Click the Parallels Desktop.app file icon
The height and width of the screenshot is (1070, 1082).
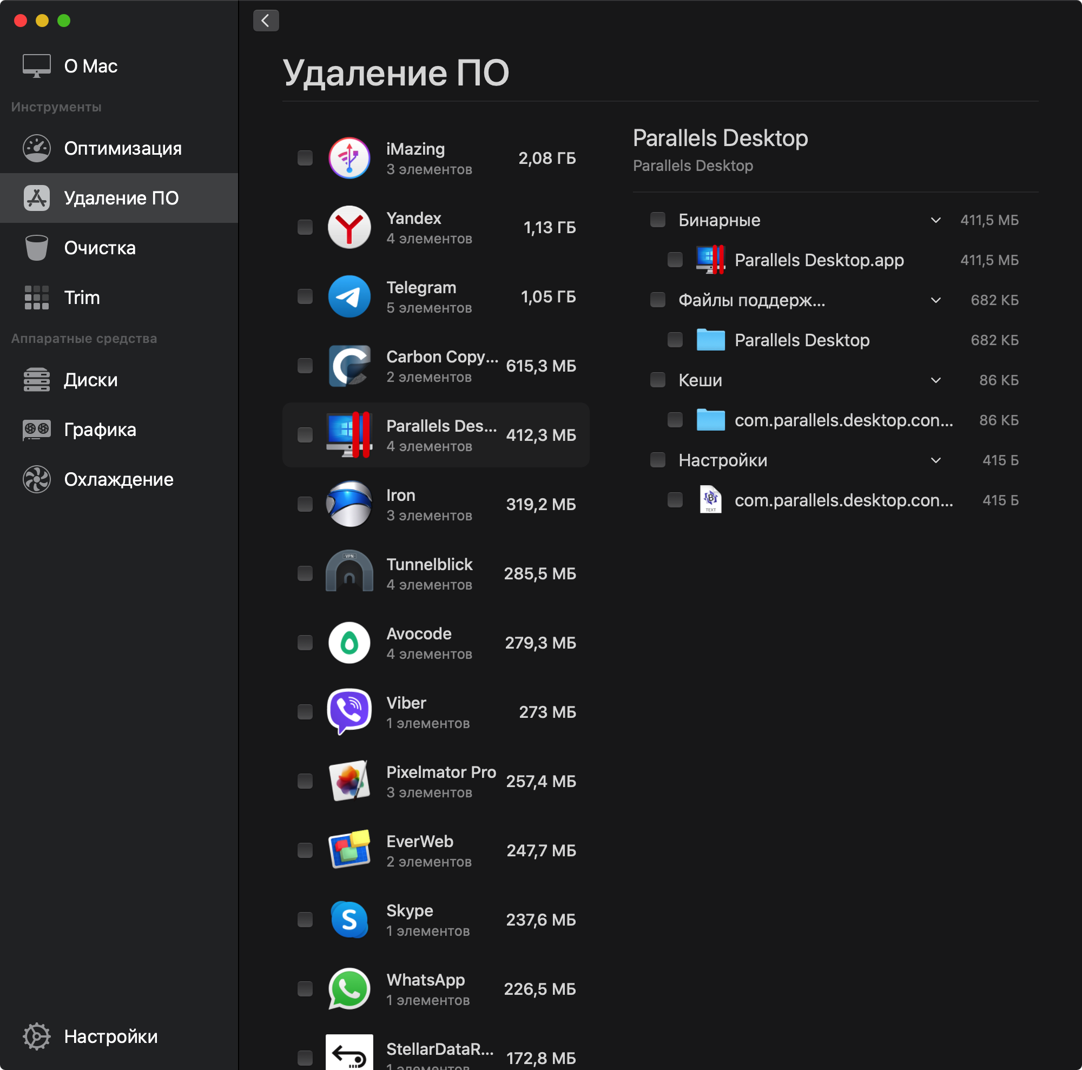(710, 260)
